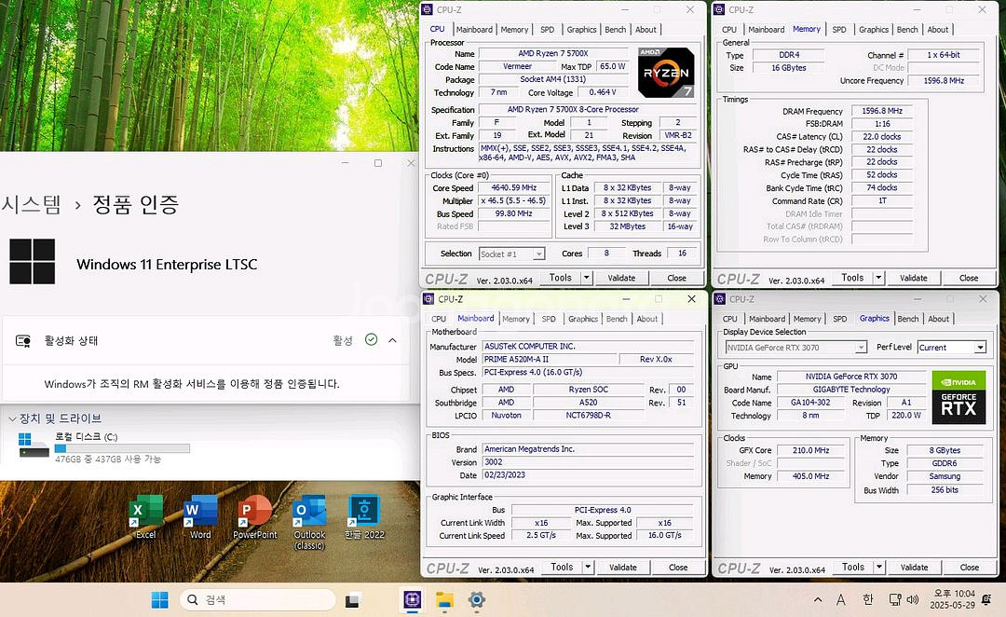Select Graphics tab in CPU window
This screenshot has height=617, width=1006.
tap(581, 30)
